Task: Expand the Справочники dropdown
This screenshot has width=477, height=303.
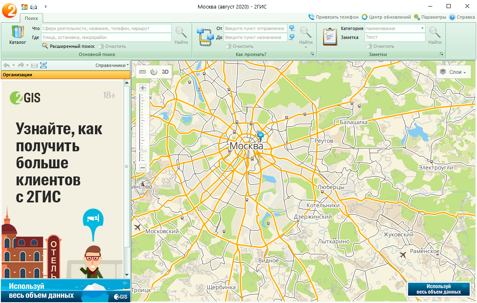Action: pyautogui.click(x=112, y=65)
